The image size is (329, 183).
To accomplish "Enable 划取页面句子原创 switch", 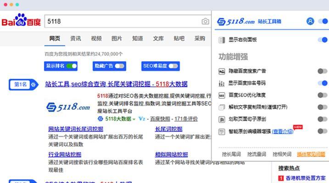I will [323, 119].
